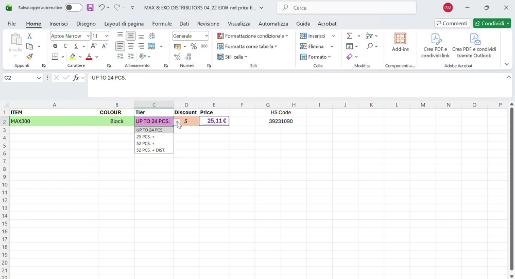Apply bold with the G button
The height and width of the screenshot is (279, 515).
[x=55, y=46]
